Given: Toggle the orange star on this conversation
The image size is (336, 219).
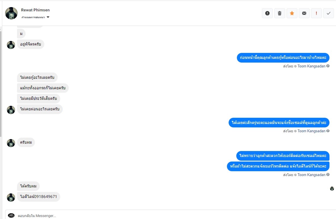Looking at the screenshot, I should [292, 13].
